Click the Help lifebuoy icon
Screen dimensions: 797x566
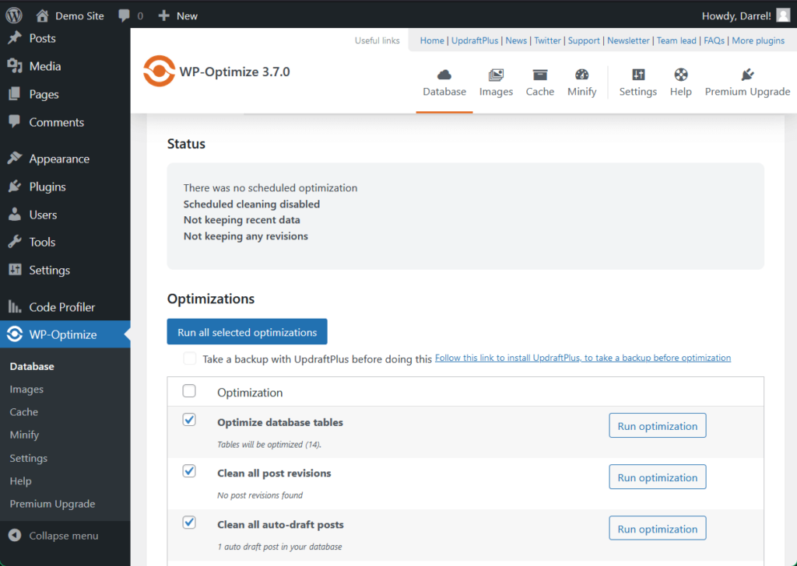(680, 75)
